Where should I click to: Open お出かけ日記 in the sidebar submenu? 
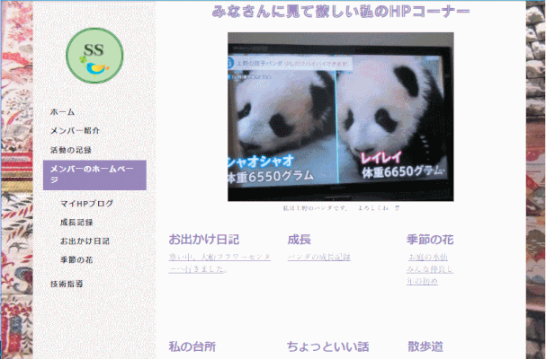coord(85,241)
